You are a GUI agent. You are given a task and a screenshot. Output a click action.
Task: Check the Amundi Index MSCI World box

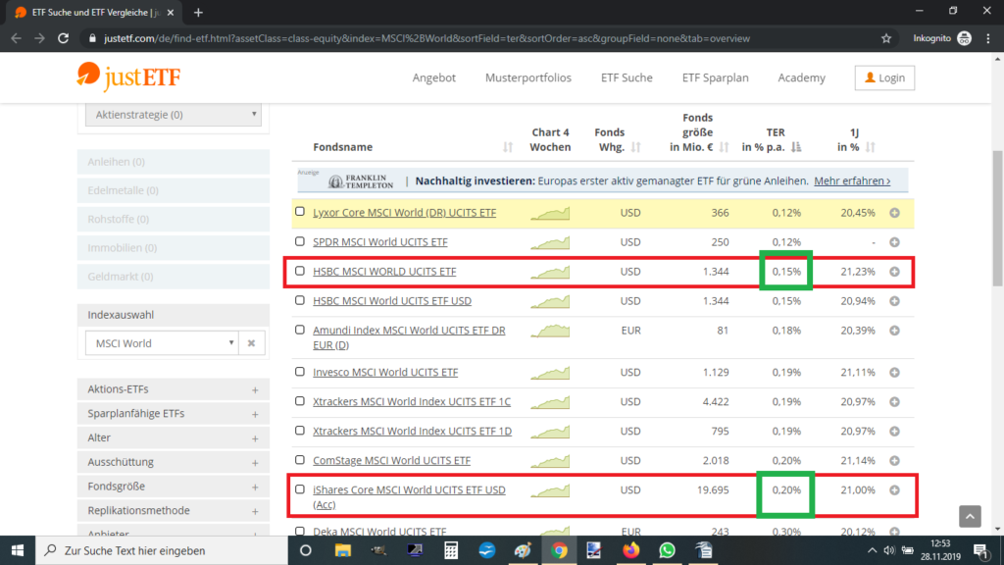(x=300, y=330)
